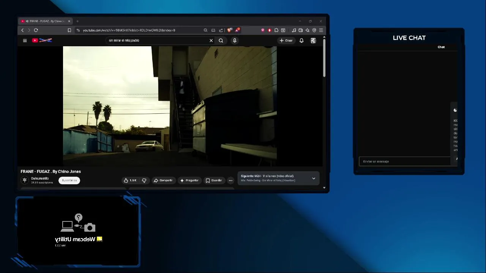This screenshot has width=486, height=273.
Task: Click the video player to pause
Action: [170, 106]
